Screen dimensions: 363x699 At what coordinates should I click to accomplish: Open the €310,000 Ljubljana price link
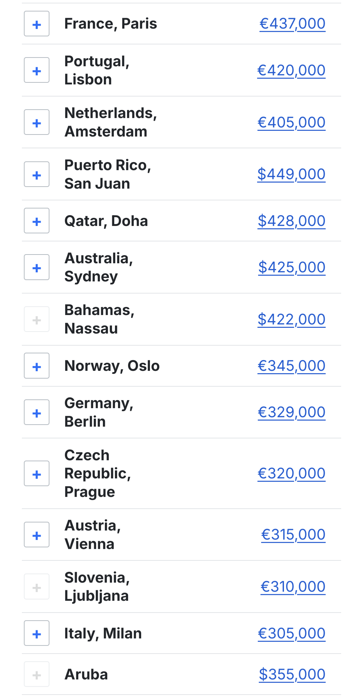(293, 587)
